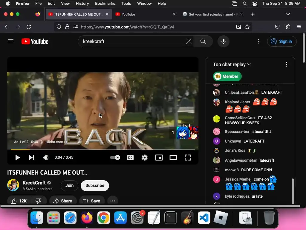
Task: Open the History menu
Action: tap(82, 3)
